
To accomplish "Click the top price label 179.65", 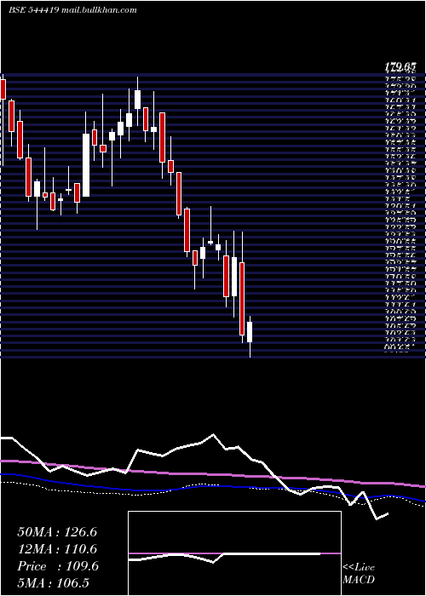I will click(400, 67).
